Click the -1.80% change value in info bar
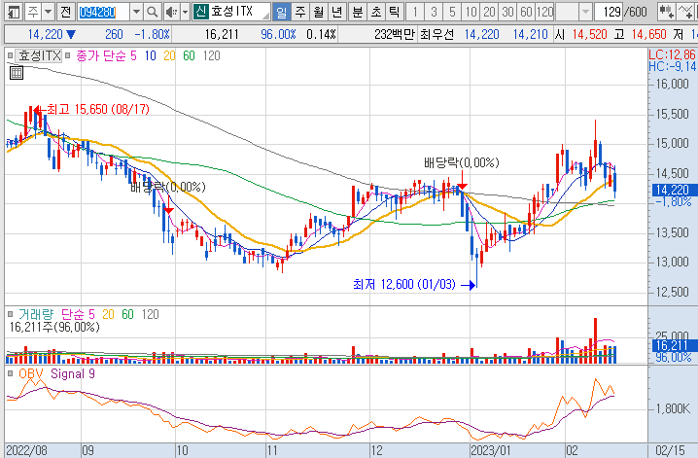The height and width of the screenshot is (458, 698). (152, 34)
